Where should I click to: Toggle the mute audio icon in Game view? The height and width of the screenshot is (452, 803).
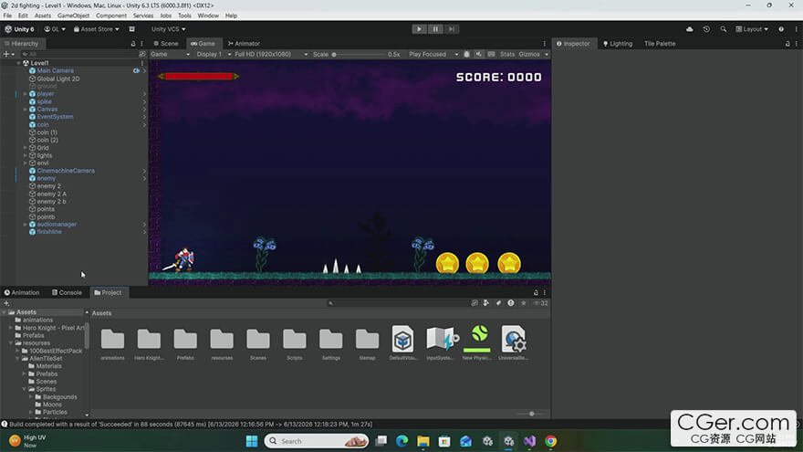coord(478,54)
